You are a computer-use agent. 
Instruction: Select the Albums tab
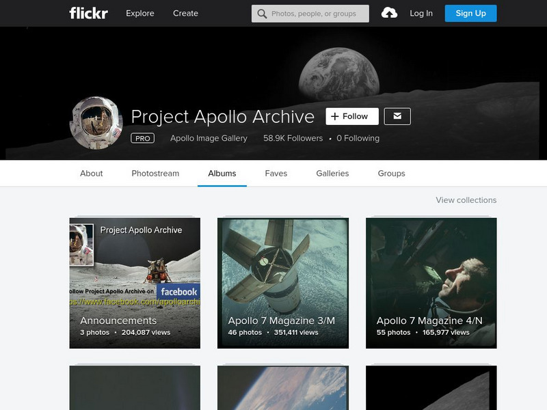222,174
